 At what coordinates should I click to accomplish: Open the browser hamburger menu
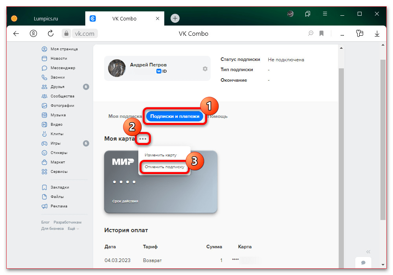(325, 14)
